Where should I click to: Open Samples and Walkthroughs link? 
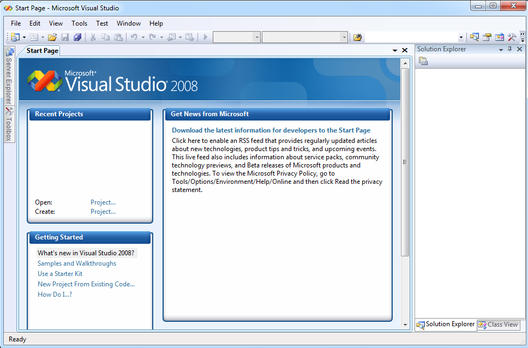pos(76,263)
